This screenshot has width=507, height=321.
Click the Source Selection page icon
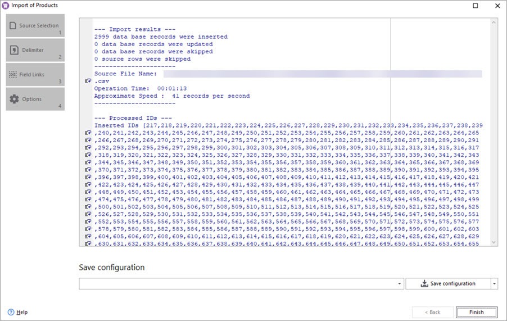[13, 26]
